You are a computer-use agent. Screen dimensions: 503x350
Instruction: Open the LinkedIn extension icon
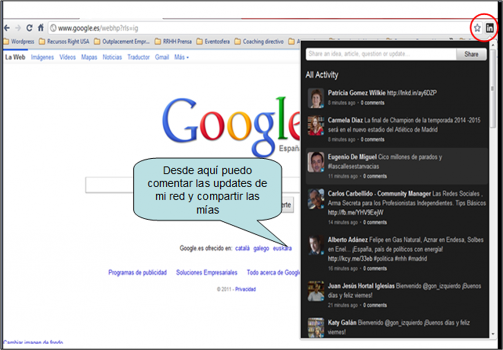coord(490,28)
